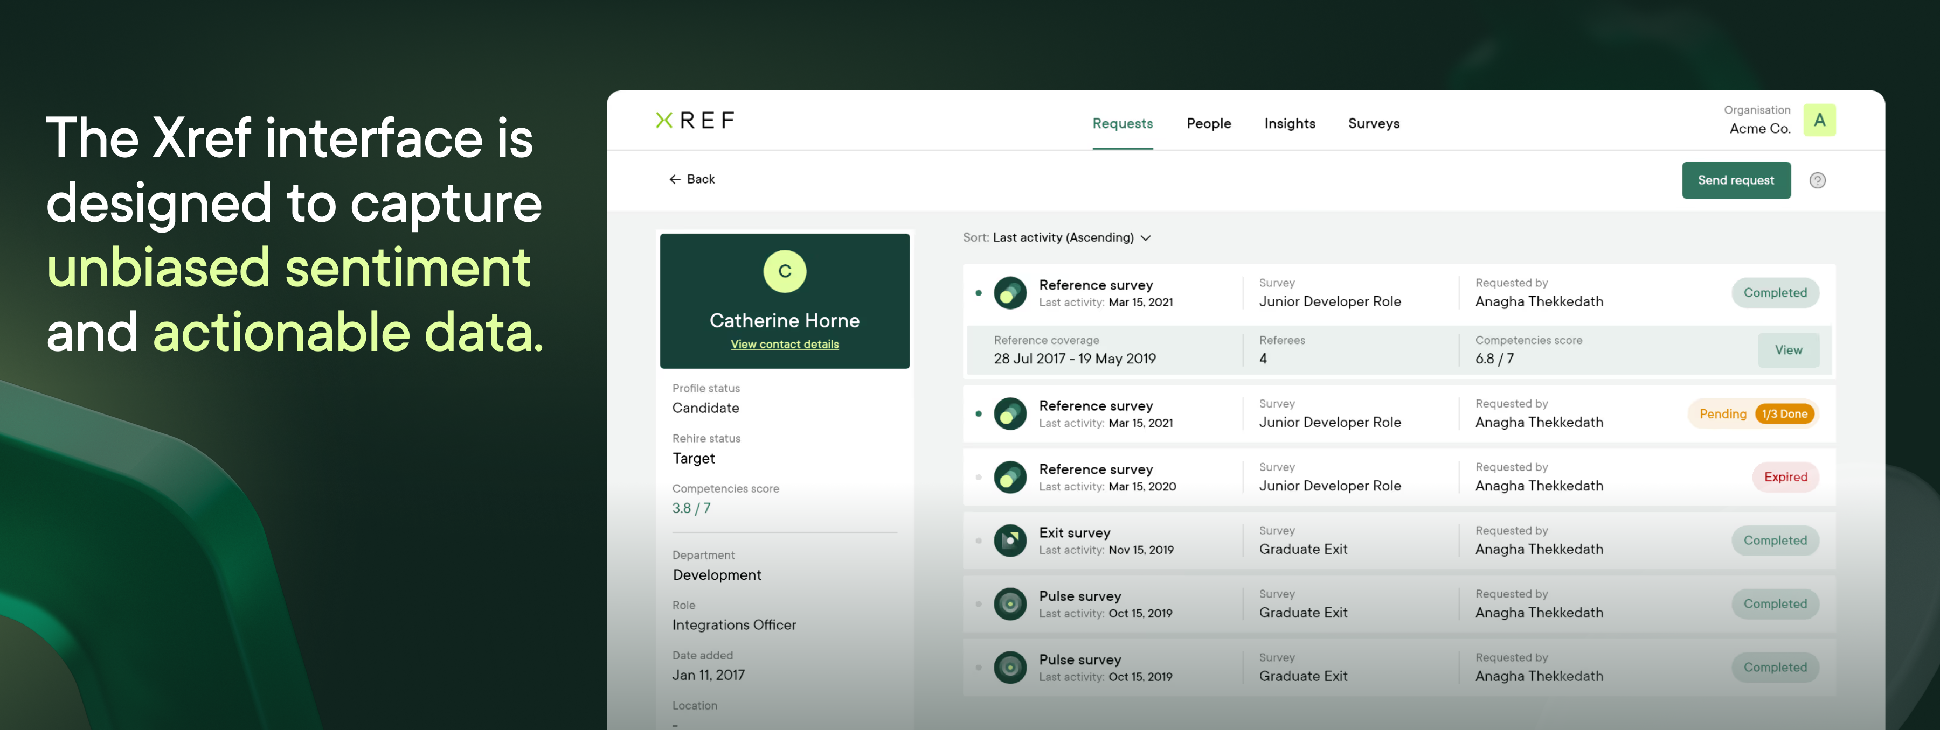Go Back using the arrow link
The image size is (1940, 730).
pos(691,179)
